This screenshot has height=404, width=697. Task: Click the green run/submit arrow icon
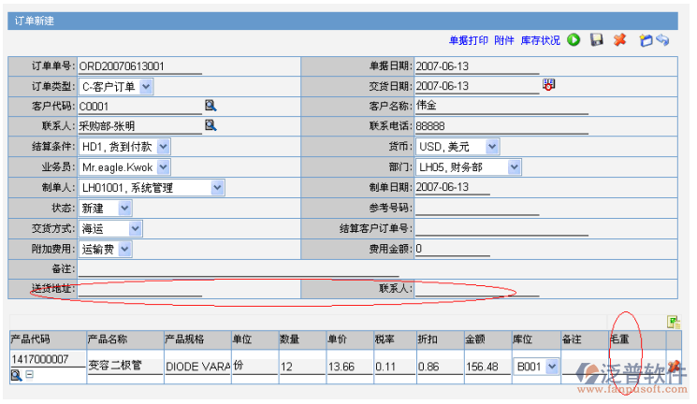pyautogui.click(x=574, y=40)
